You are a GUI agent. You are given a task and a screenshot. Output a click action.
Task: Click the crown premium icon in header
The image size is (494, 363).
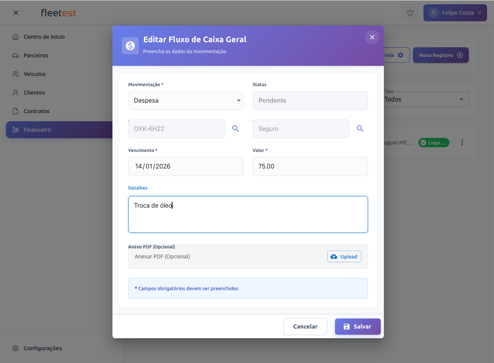[x=410, y=13]
